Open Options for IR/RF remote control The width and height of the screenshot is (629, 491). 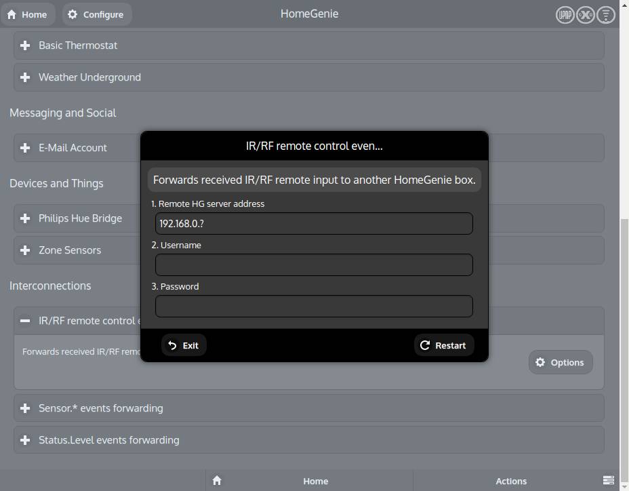click(561, 362)
